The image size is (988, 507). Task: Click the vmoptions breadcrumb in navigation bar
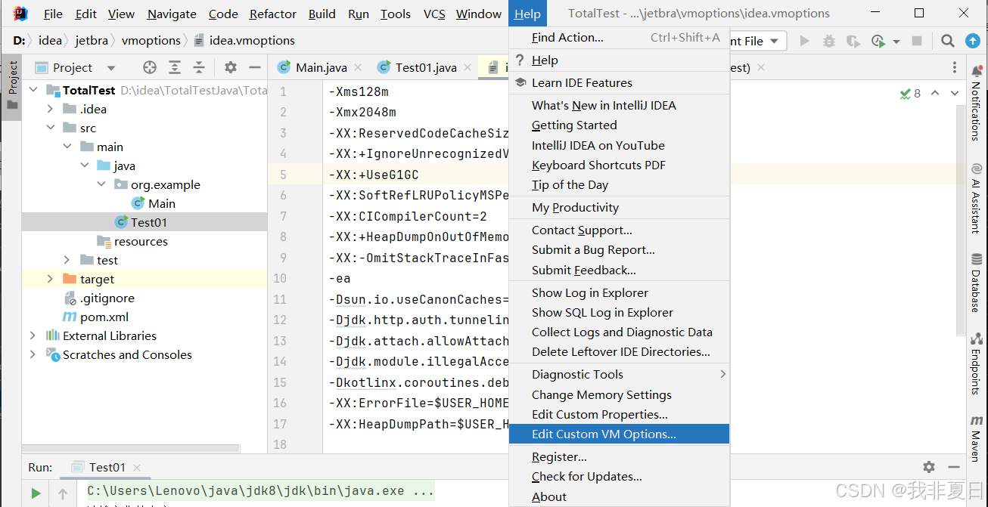[151, 40]
